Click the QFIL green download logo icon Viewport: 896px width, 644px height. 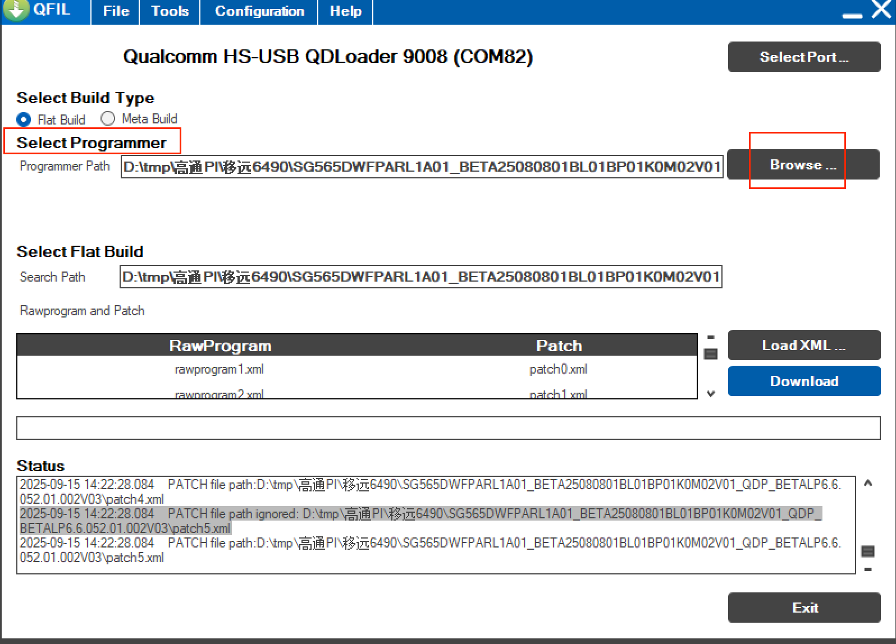tap(16, 10)
